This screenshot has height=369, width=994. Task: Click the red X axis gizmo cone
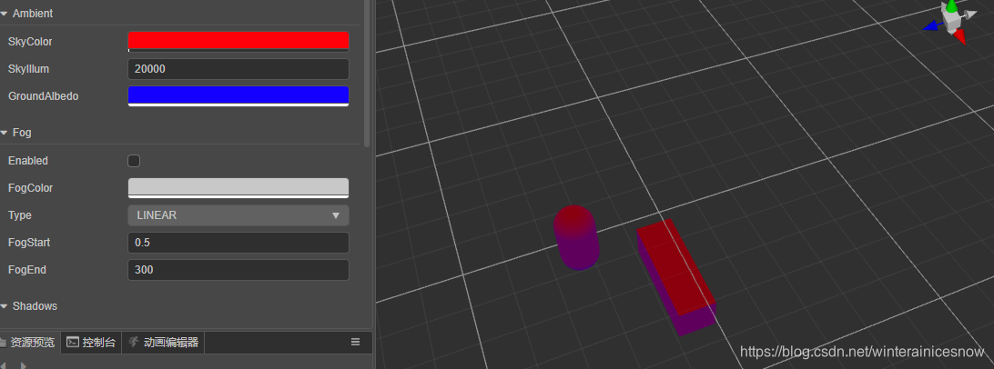point(959,37)
